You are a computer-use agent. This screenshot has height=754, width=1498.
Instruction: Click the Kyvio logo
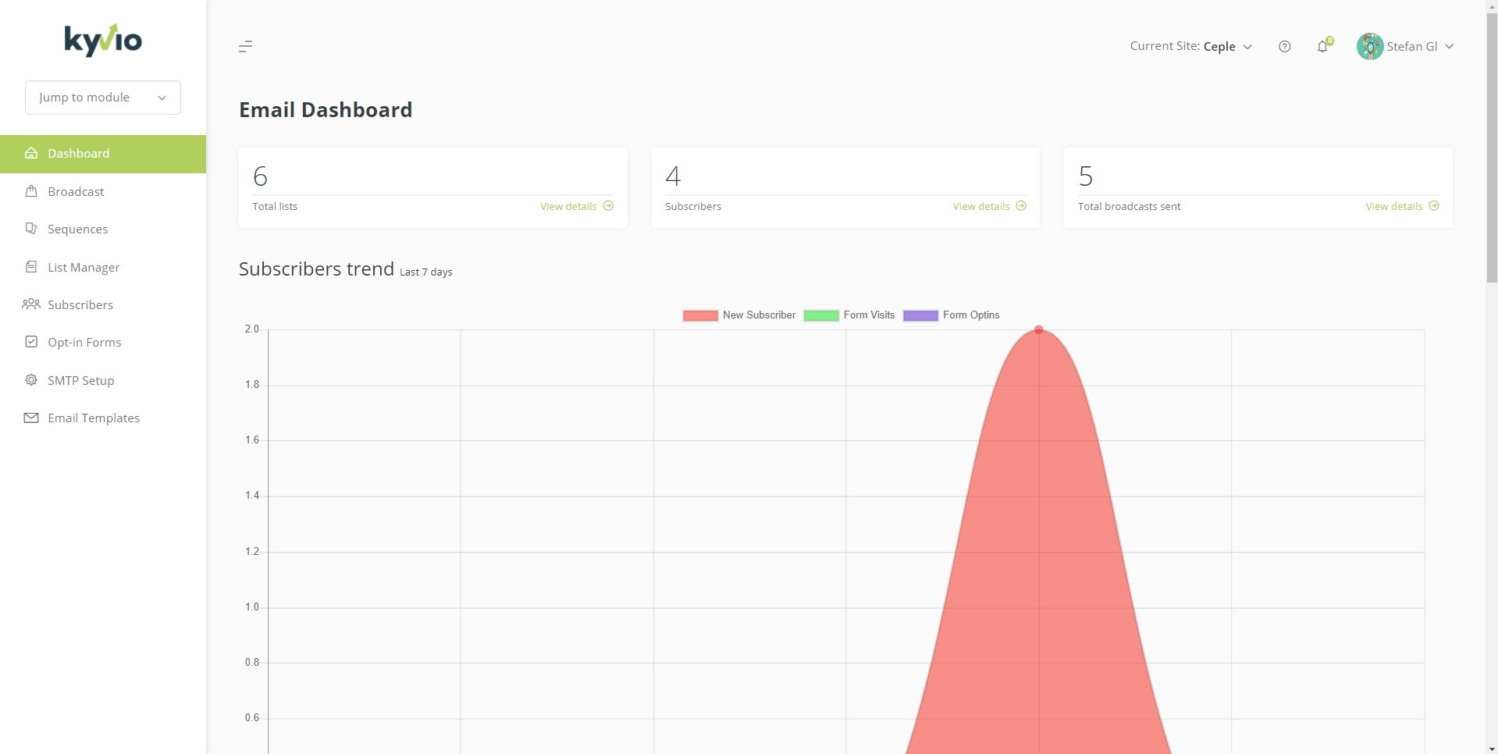(x=103, y=40)
